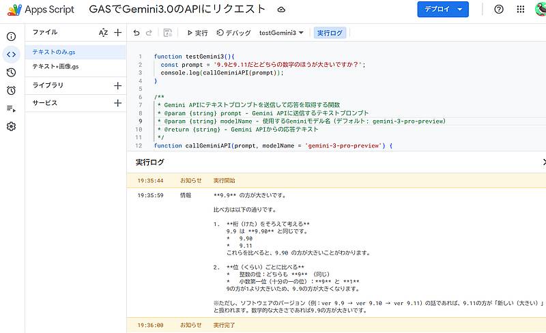Open the Executions list icon
Viewport: 546px width, 333px height.
click(x=11, y=108)
